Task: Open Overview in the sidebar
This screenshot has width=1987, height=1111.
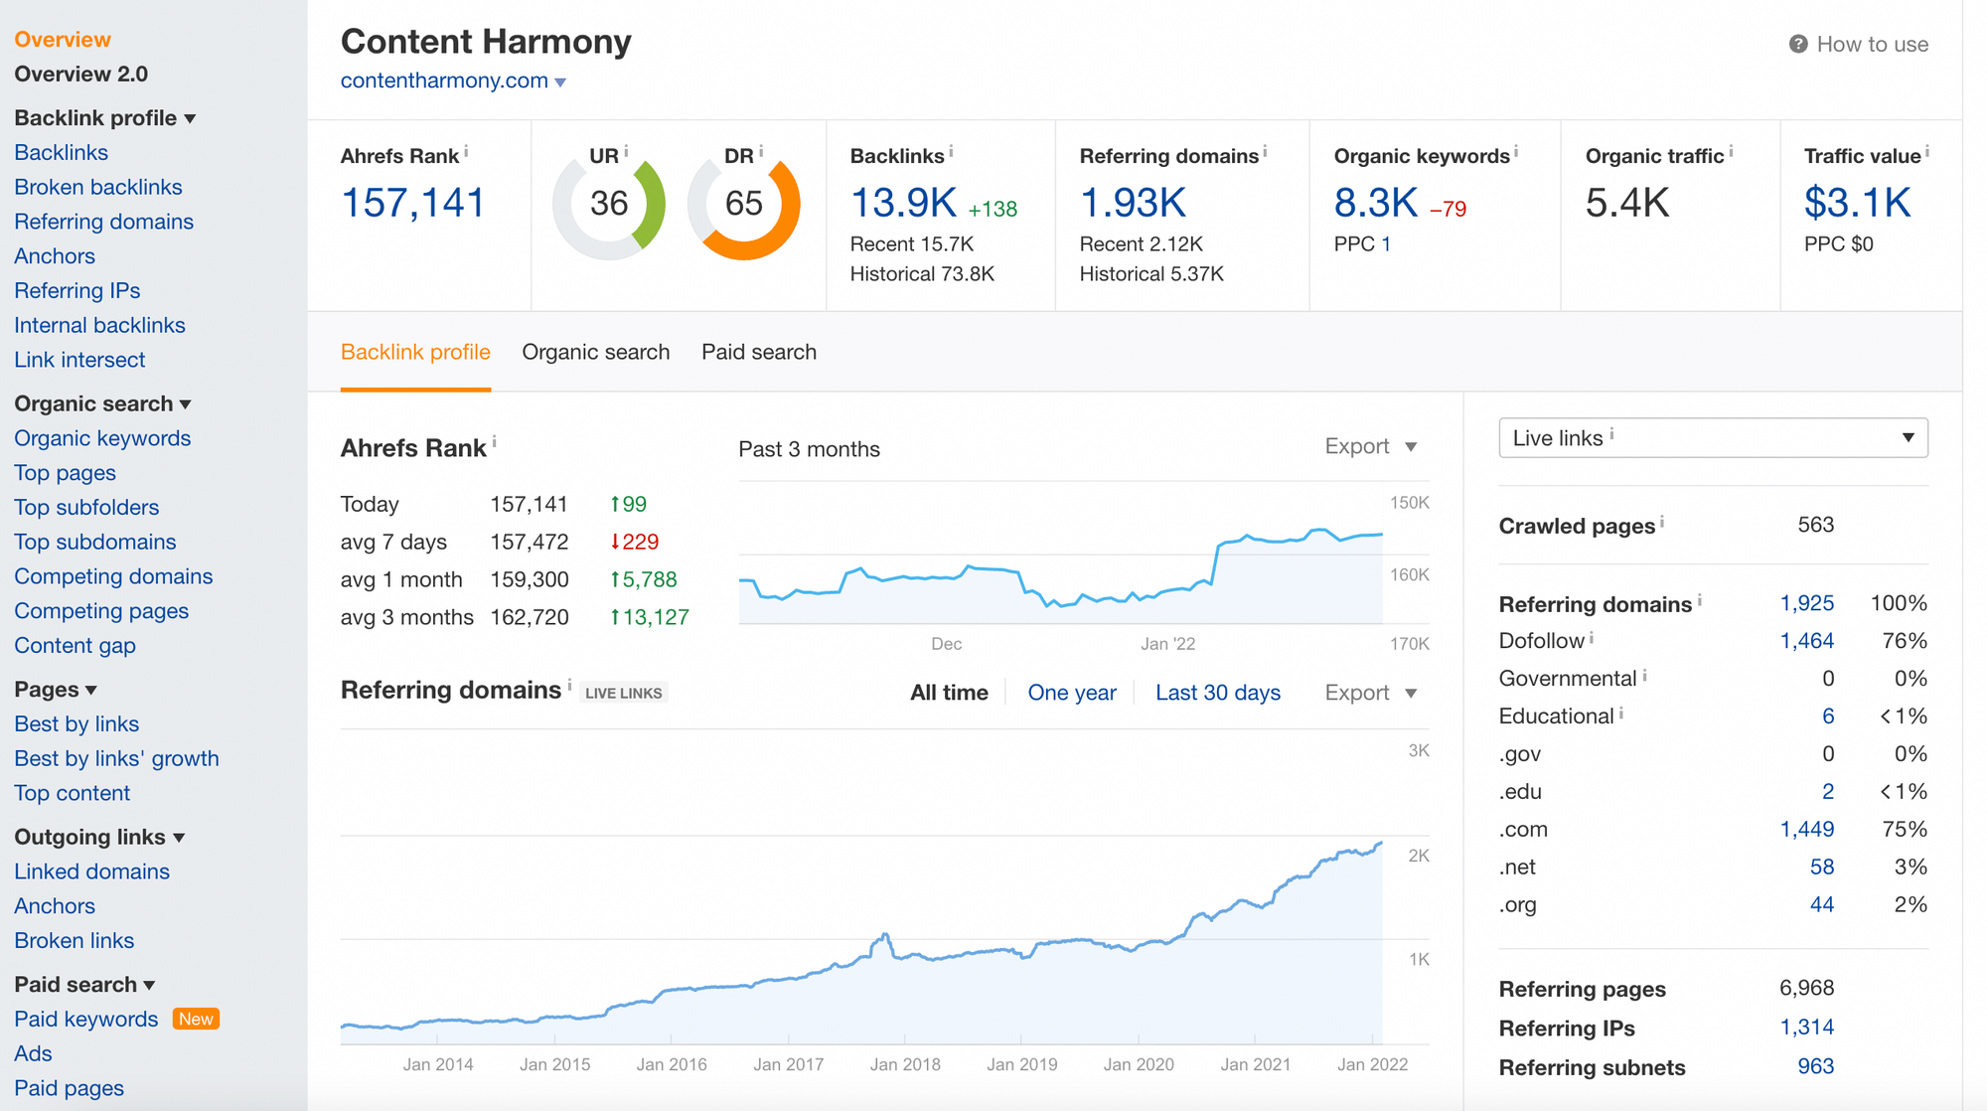Action: [x=63, y=40]
